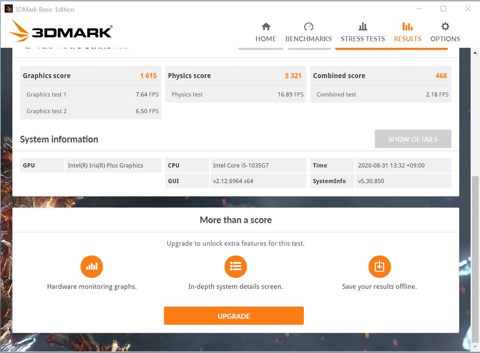Click the SystemInfo version v5.30.850
Viewport: 480px width, 353px height.
[x=371, y=181]
